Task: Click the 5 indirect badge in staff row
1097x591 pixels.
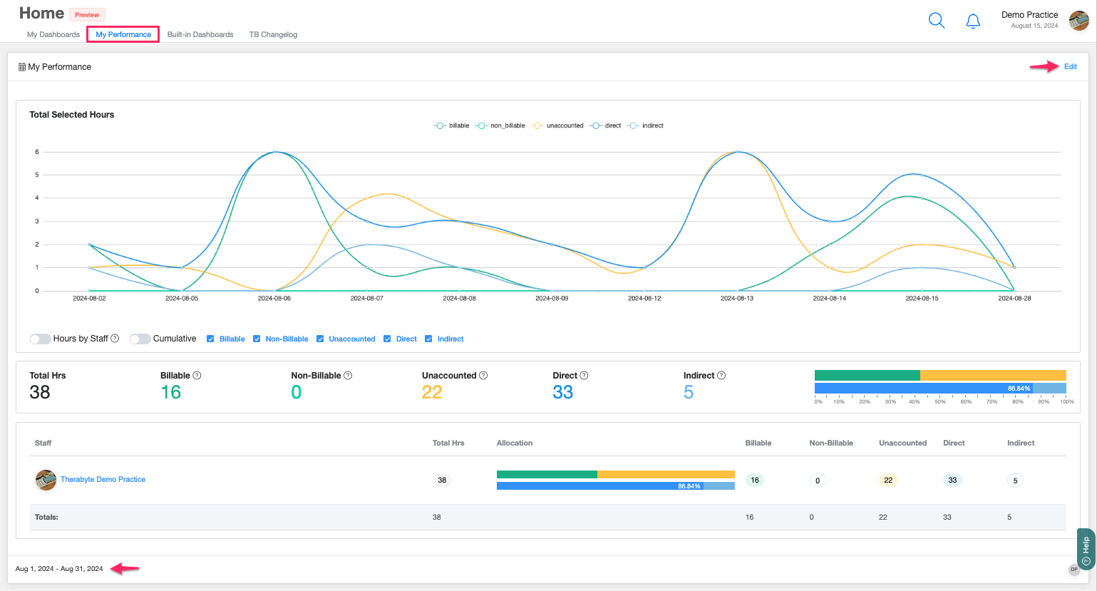Action: click(1016, 480)
